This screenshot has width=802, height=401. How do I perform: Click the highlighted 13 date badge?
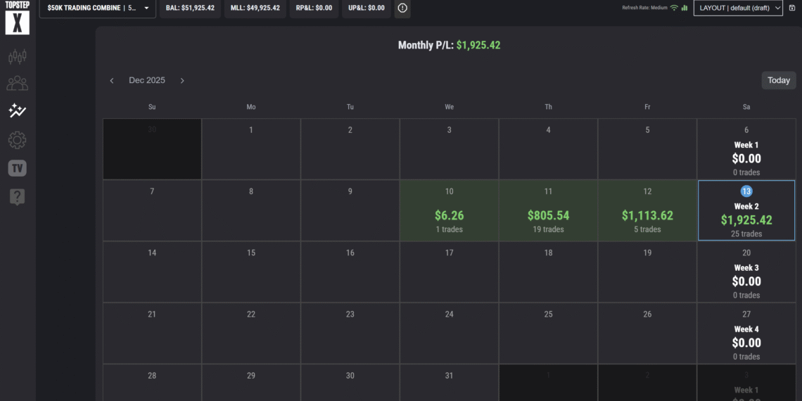746,191
